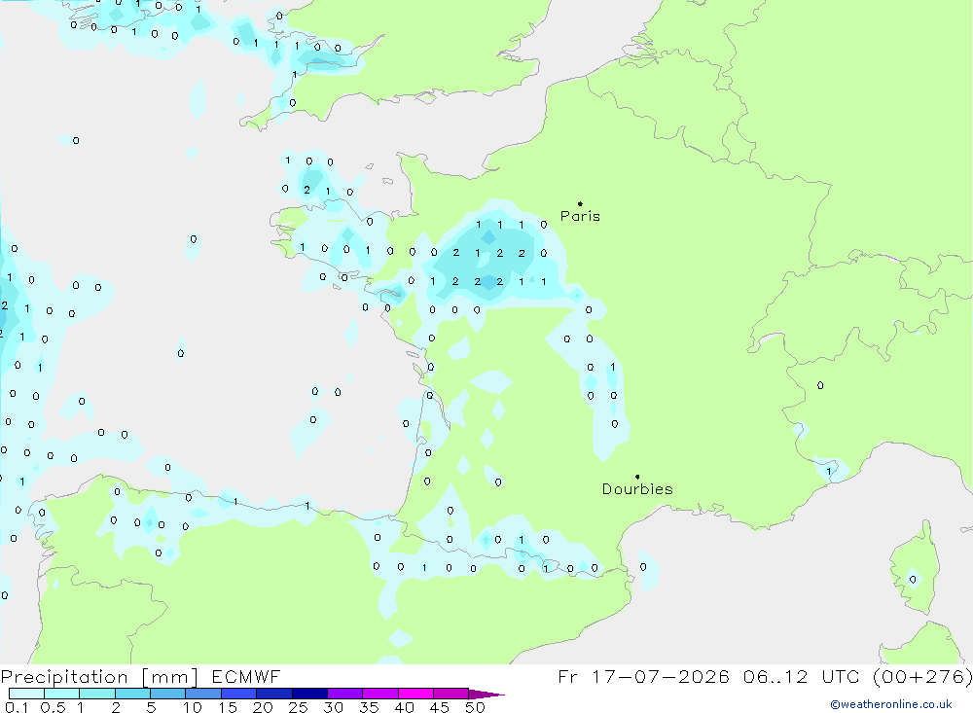Click the weatheronline.co.uk copyright link
This screenshot has width=973, height=713.
[891, 704]
